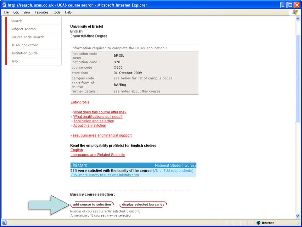The height and width of the screenshot is (227, 302).
Task: Select 'A maximum of 6 courses' line
Action: coord(100,215)
